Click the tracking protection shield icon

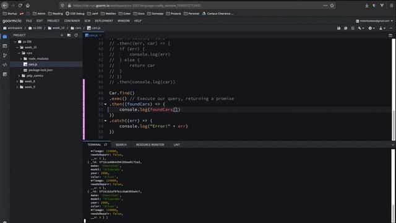pos(62,6)
